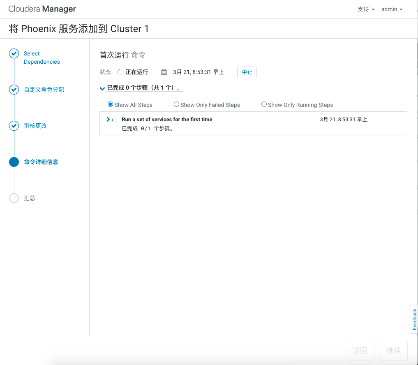Click the 命令详细信息 current step circle
The image size is (418, 365).
coord(14,162)
